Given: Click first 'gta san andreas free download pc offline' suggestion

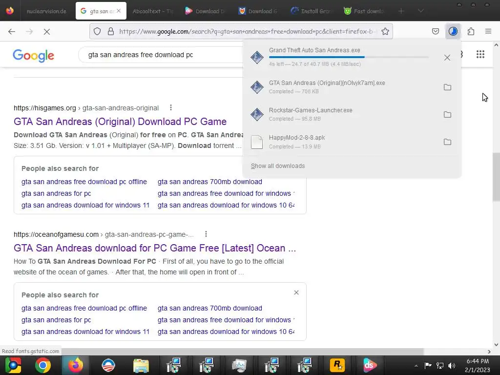Looking at the screenshot, I should click(x=84, y=182).
